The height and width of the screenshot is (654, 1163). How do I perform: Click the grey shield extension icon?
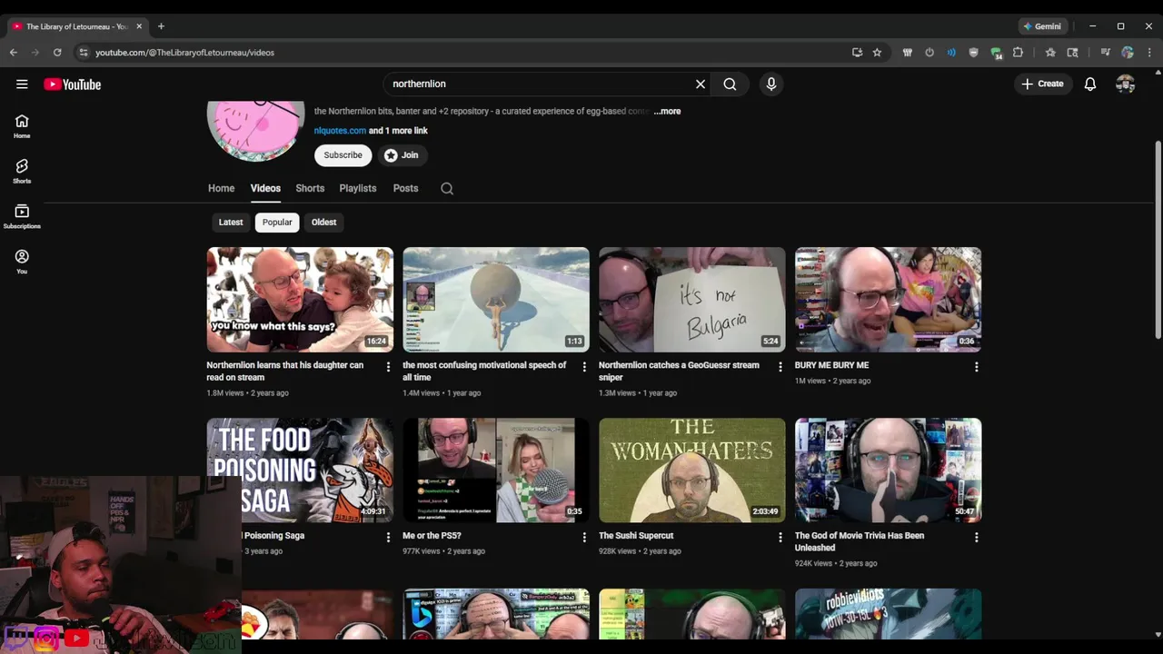pyautogui.click(x=974, y=53)
